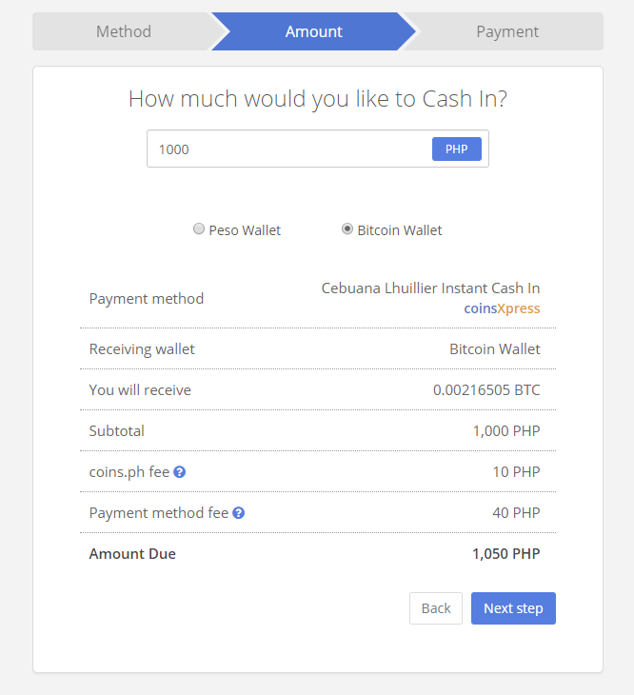This screenshot has height=695, width=634.
Task: Select the Peso Wallet radio button
Action: (199, 228)
